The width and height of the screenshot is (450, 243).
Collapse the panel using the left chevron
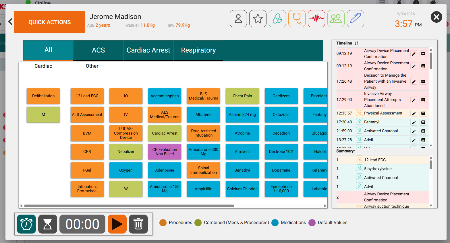[x=10, y=21]
